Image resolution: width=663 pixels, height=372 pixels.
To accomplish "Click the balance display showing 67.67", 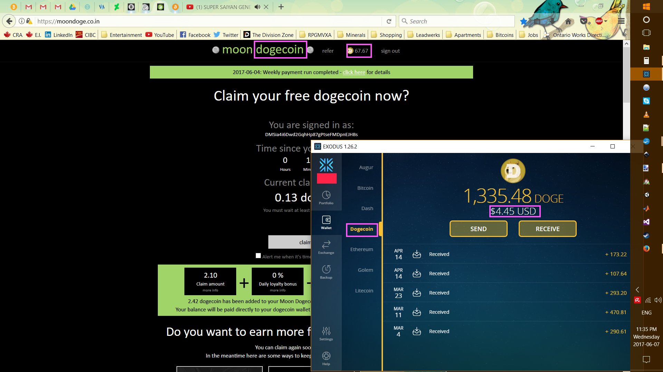I will 358,50.
